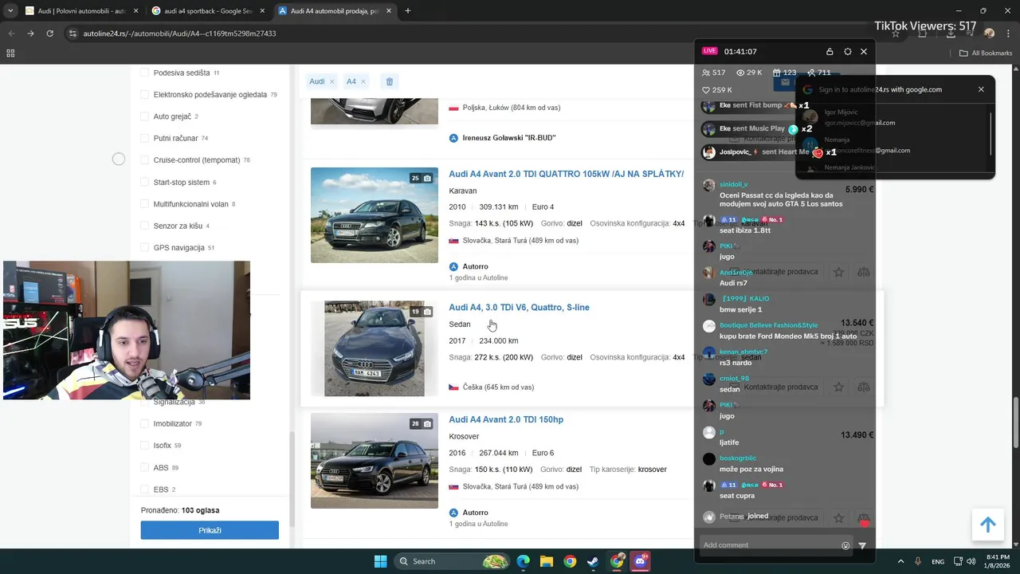
Task: Open the 'All Bookmarks' folder
Action: coord(986,53)
